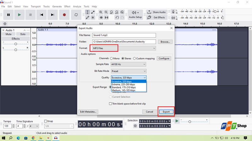Close the Audio 1 track
Viewport: 252px width, 141px height.
3,30
